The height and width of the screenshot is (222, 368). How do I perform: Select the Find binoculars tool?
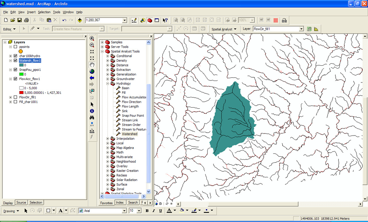tap(92, 118)
